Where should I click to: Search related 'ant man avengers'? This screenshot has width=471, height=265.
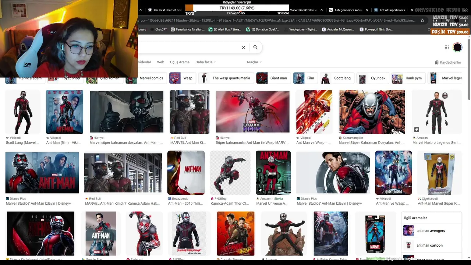tap(431, 231)
